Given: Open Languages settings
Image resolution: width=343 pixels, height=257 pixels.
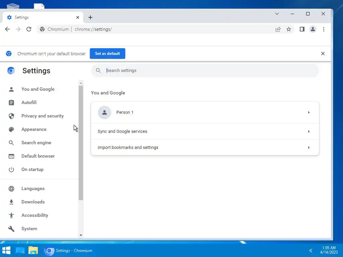Looking at the screenshot, I should click(33, 189).
